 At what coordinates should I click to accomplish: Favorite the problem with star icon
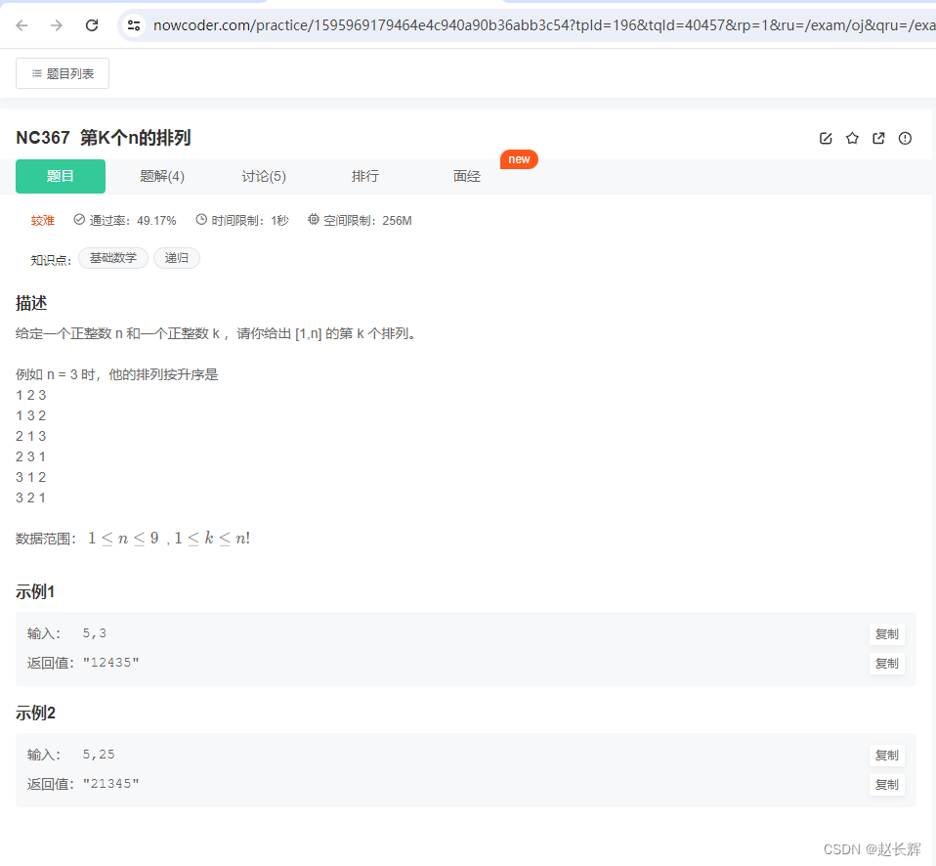[852, 139]
